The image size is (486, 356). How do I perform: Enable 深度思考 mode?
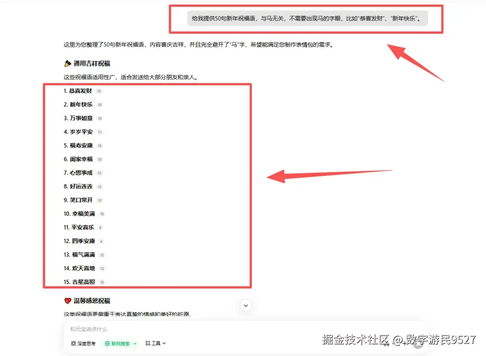click(82, 343)
